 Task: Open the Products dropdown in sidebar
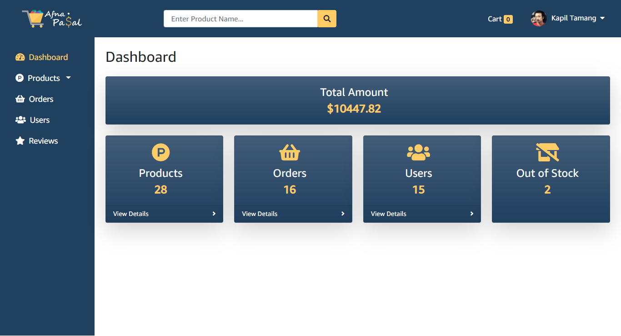tap(69, 78)
